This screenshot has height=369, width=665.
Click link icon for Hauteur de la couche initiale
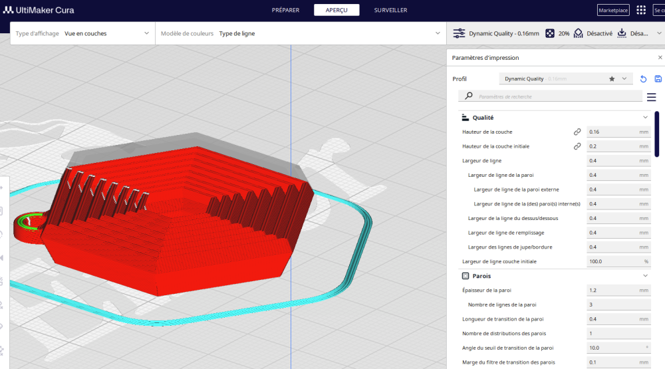click(577, 146)
